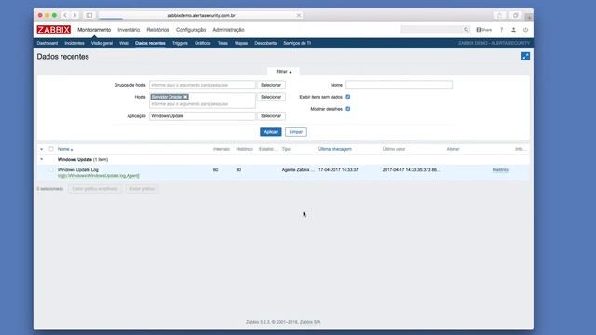This screenshot has width=596, height=335.
Task: Collapse the Windows Update group
Action: click(x=41, y=159)
